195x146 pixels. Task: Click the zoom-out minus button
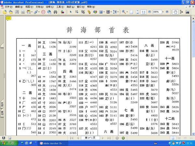coord(150,12)
